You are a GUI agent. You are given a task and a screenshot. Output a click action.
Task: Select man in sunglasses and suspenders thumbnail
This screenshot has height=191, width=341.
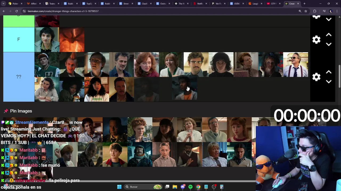click(295, 64)
